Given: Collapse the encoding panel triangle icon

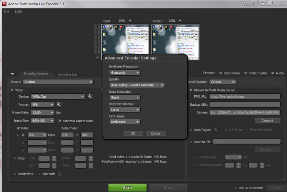Looking at the screenshot, I should pos(12,74).
